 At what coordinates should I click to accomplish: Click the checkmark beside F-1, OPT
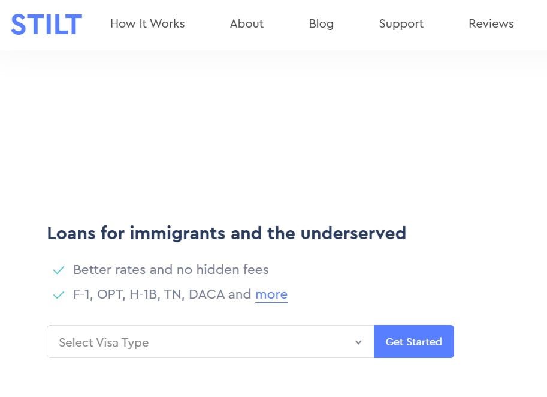click(x=59, y=295)
